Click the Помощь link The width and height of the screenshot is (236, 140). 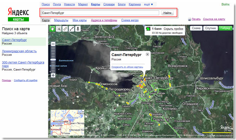[6, 80]
